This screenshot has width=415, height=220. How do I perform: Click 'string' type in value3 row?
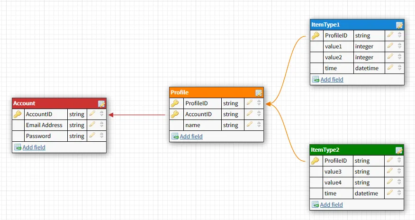[362, 172]
